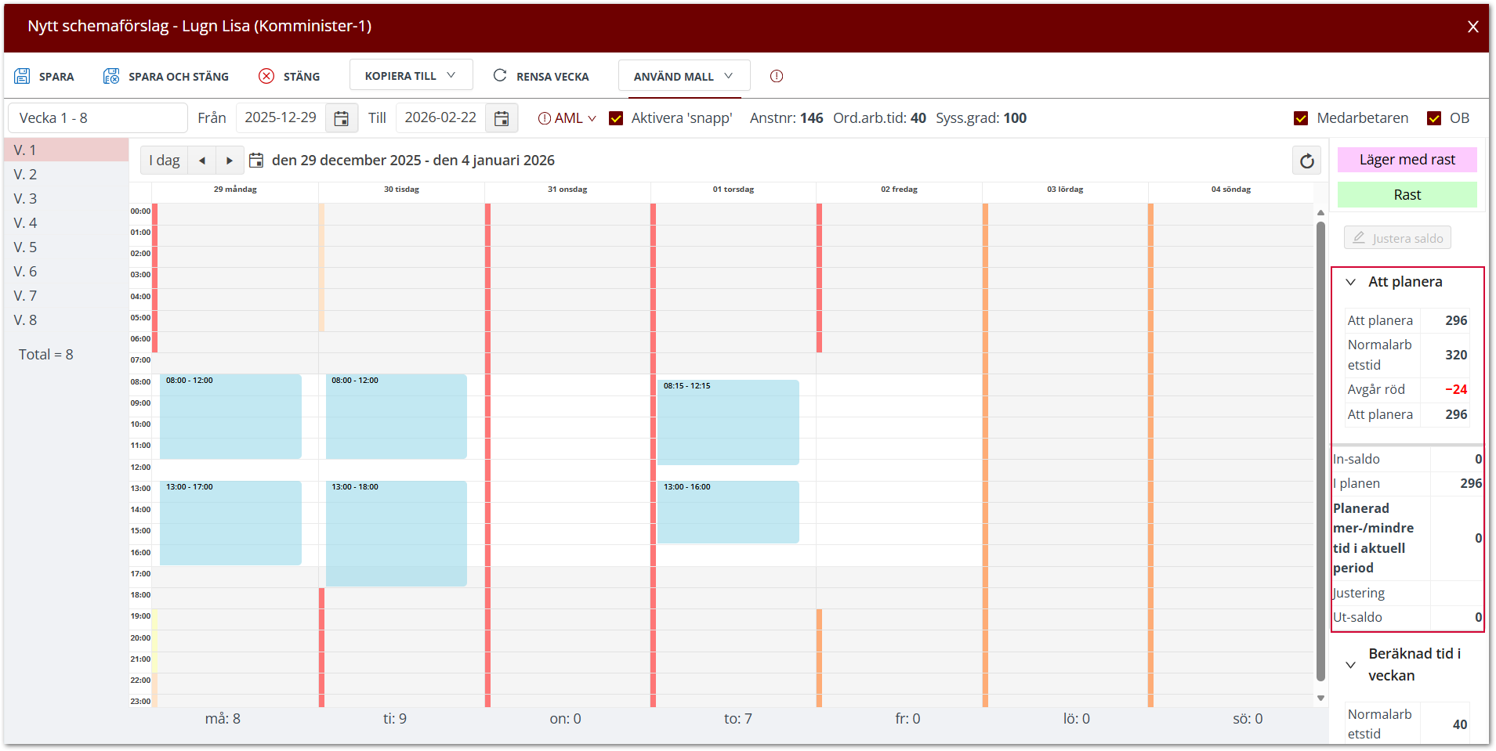
Task: Select the green Rast swatch
Action: point(1407,195)
